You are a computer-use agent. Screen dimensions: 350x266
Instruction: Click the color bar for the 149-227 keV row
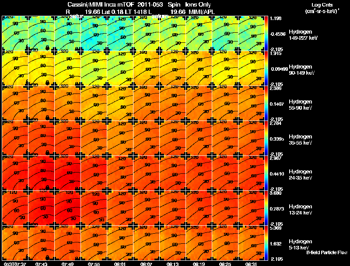266,34
